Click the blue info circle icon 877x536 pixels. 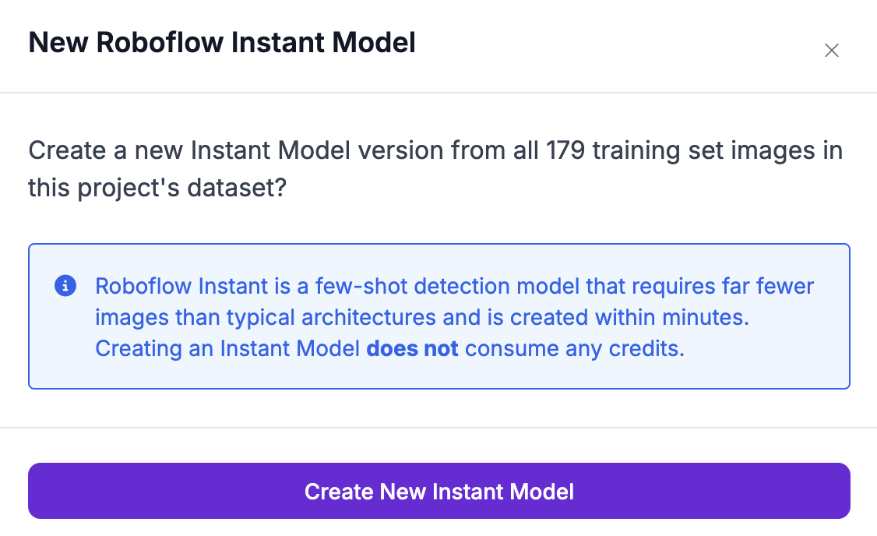[65, 286]
